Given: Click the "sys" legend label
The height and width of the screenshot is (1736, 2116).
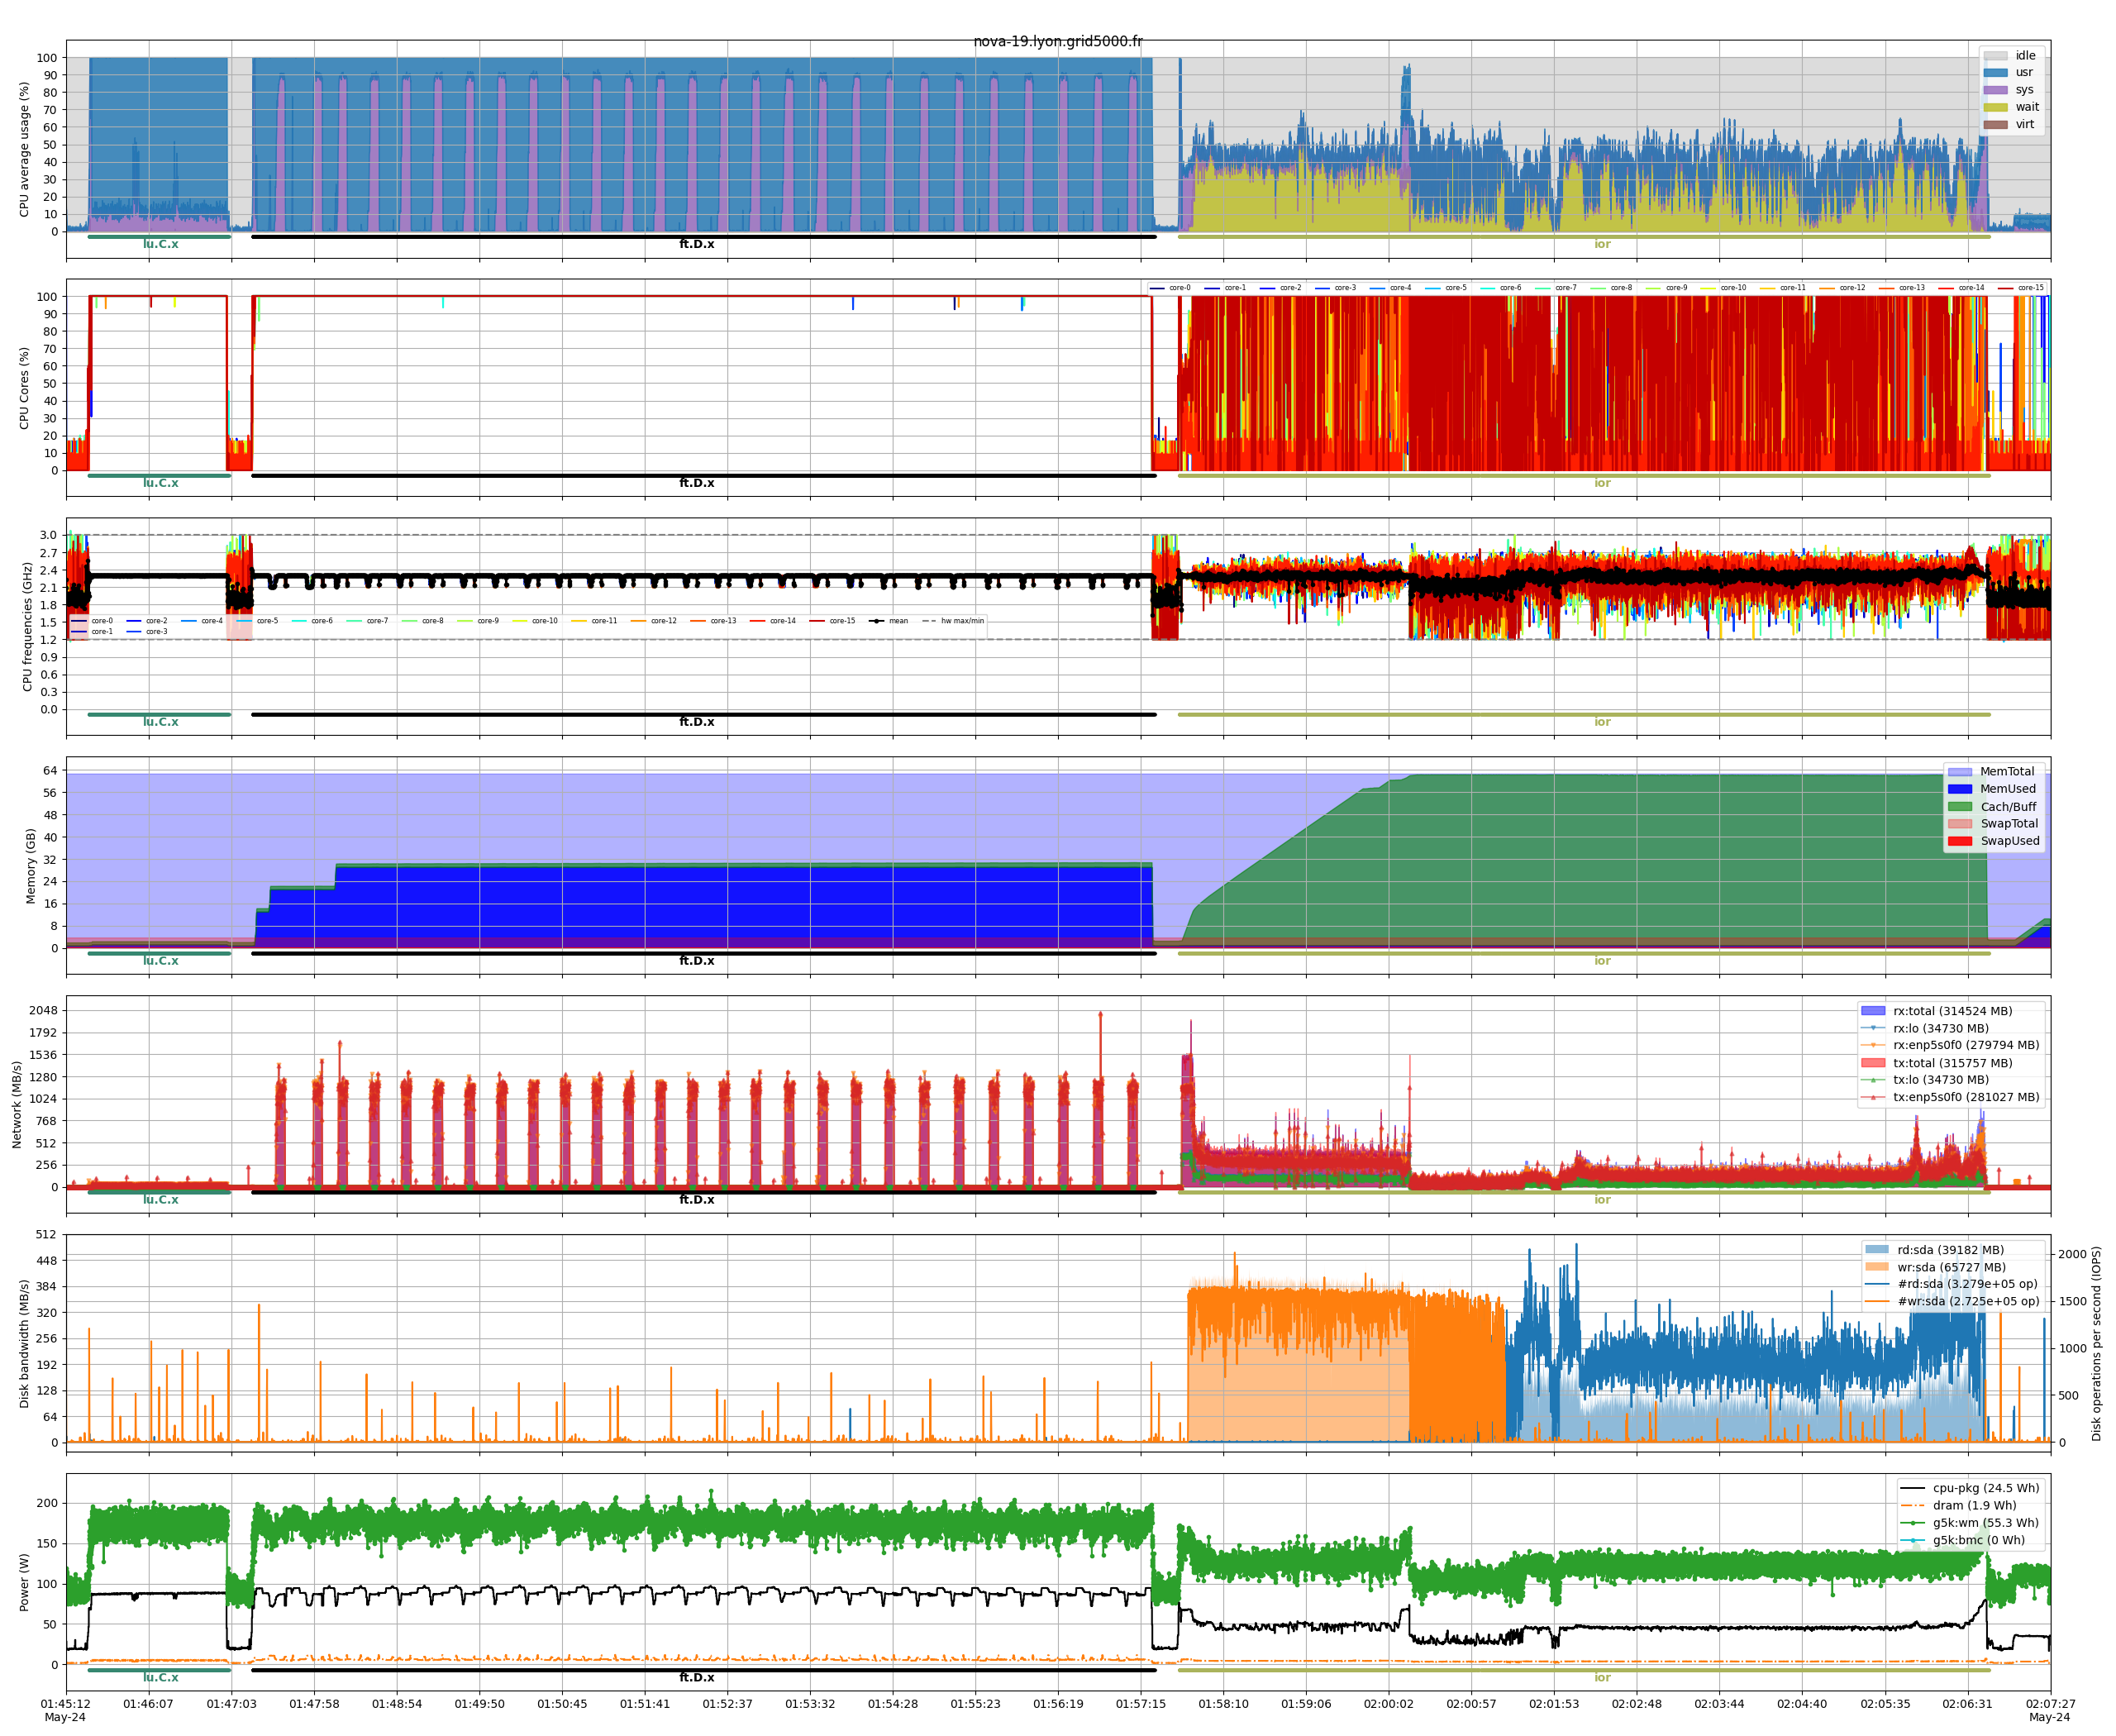Looking at the screenshot, I should coord(2024,90).
